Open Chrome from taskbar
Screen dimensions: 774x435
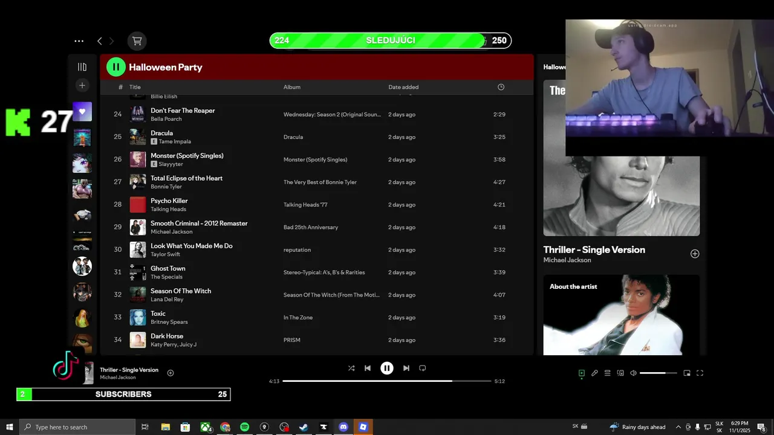point(225,427)
